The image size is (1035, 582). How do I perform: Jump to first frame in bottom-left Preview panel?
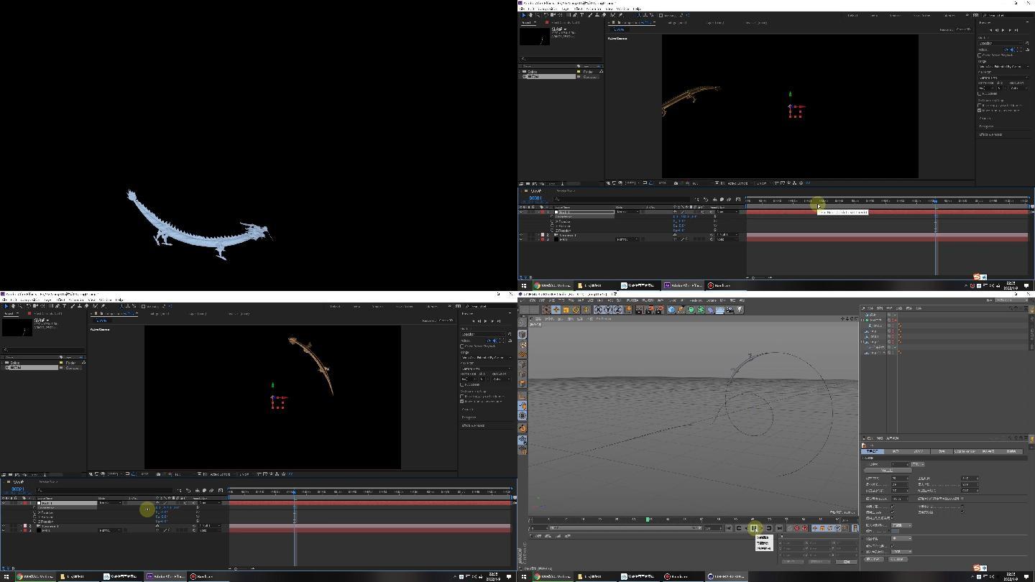(x=474, y=321)
